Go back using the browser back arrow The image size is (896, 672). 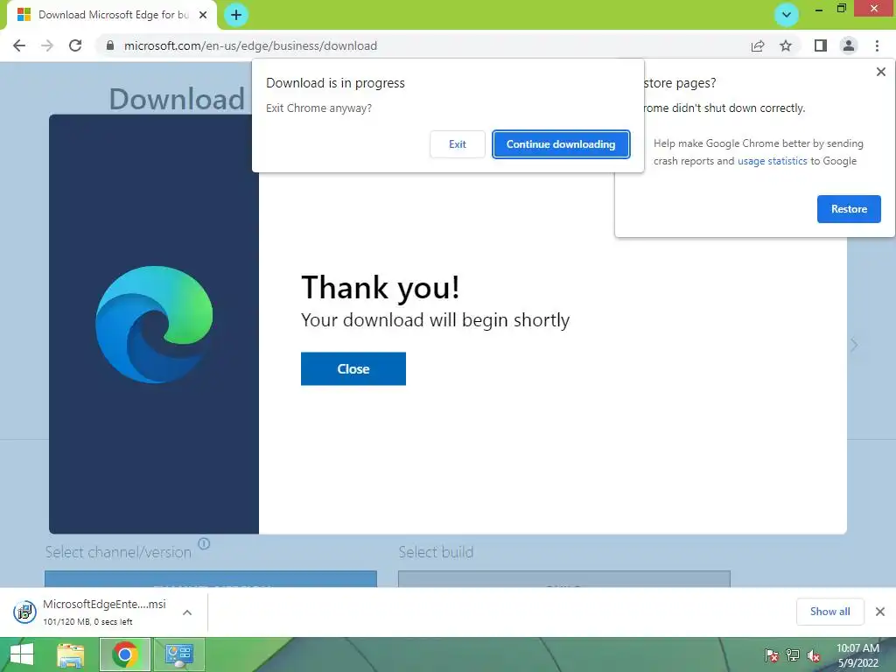click(x=19, y=45)
